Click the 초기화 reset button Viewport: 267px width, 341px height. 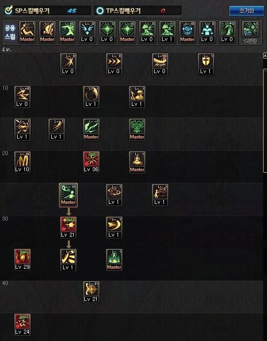(x=246, y=11)
